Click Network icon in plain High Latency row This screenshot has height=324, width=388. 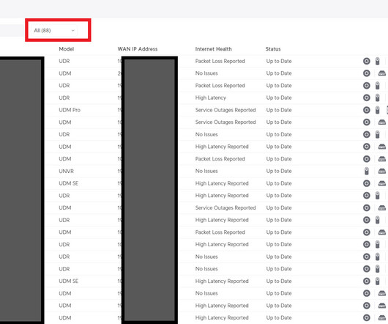tap(367, 97)
